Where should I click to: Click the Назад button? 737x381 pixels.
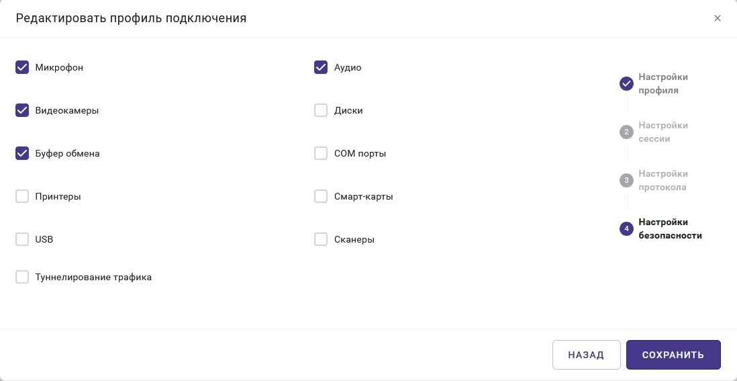(x=586, y=355)
